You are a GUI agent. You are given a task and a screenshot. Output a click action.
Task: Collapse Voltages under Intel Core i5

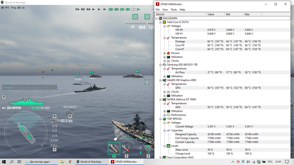(164, 26)
